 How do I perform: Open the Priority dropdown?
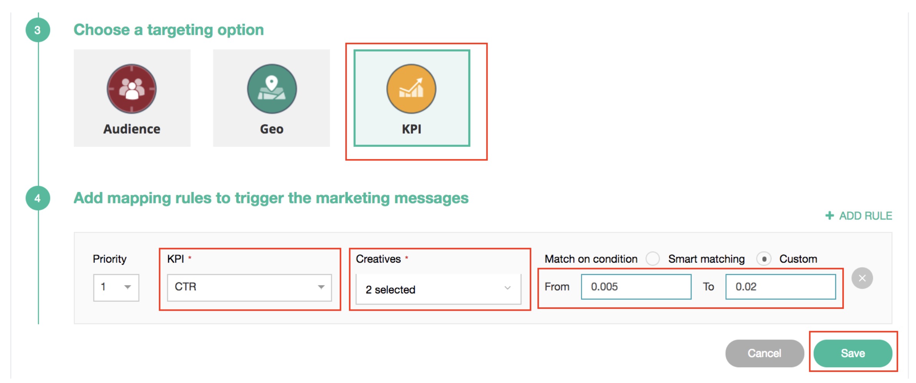click(x=116, y=287)
